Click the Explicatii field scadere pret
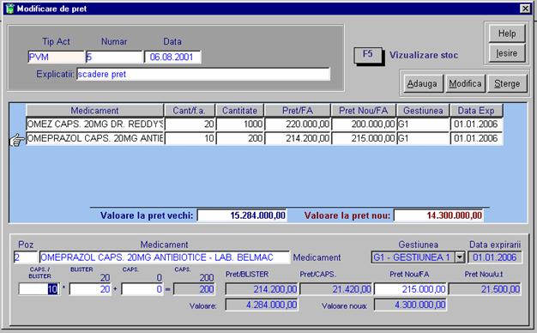 coord(203,74)
